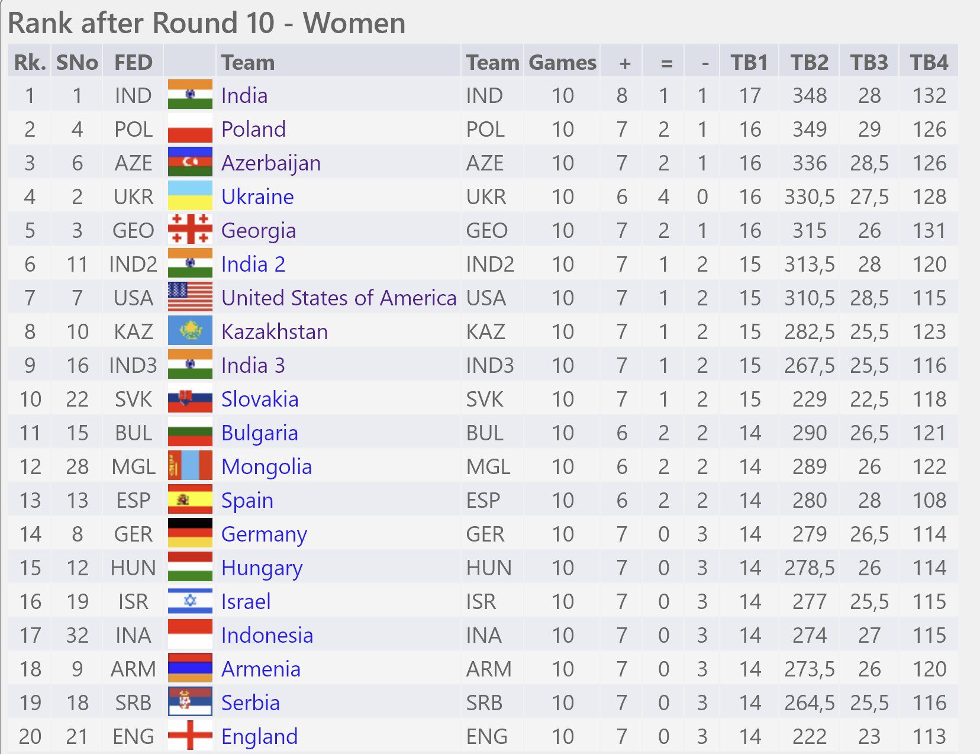Click the Azerbaijan flag icon
Image resolution: width=980 pixels, height=754 pixels.
[x=190, y=162]
